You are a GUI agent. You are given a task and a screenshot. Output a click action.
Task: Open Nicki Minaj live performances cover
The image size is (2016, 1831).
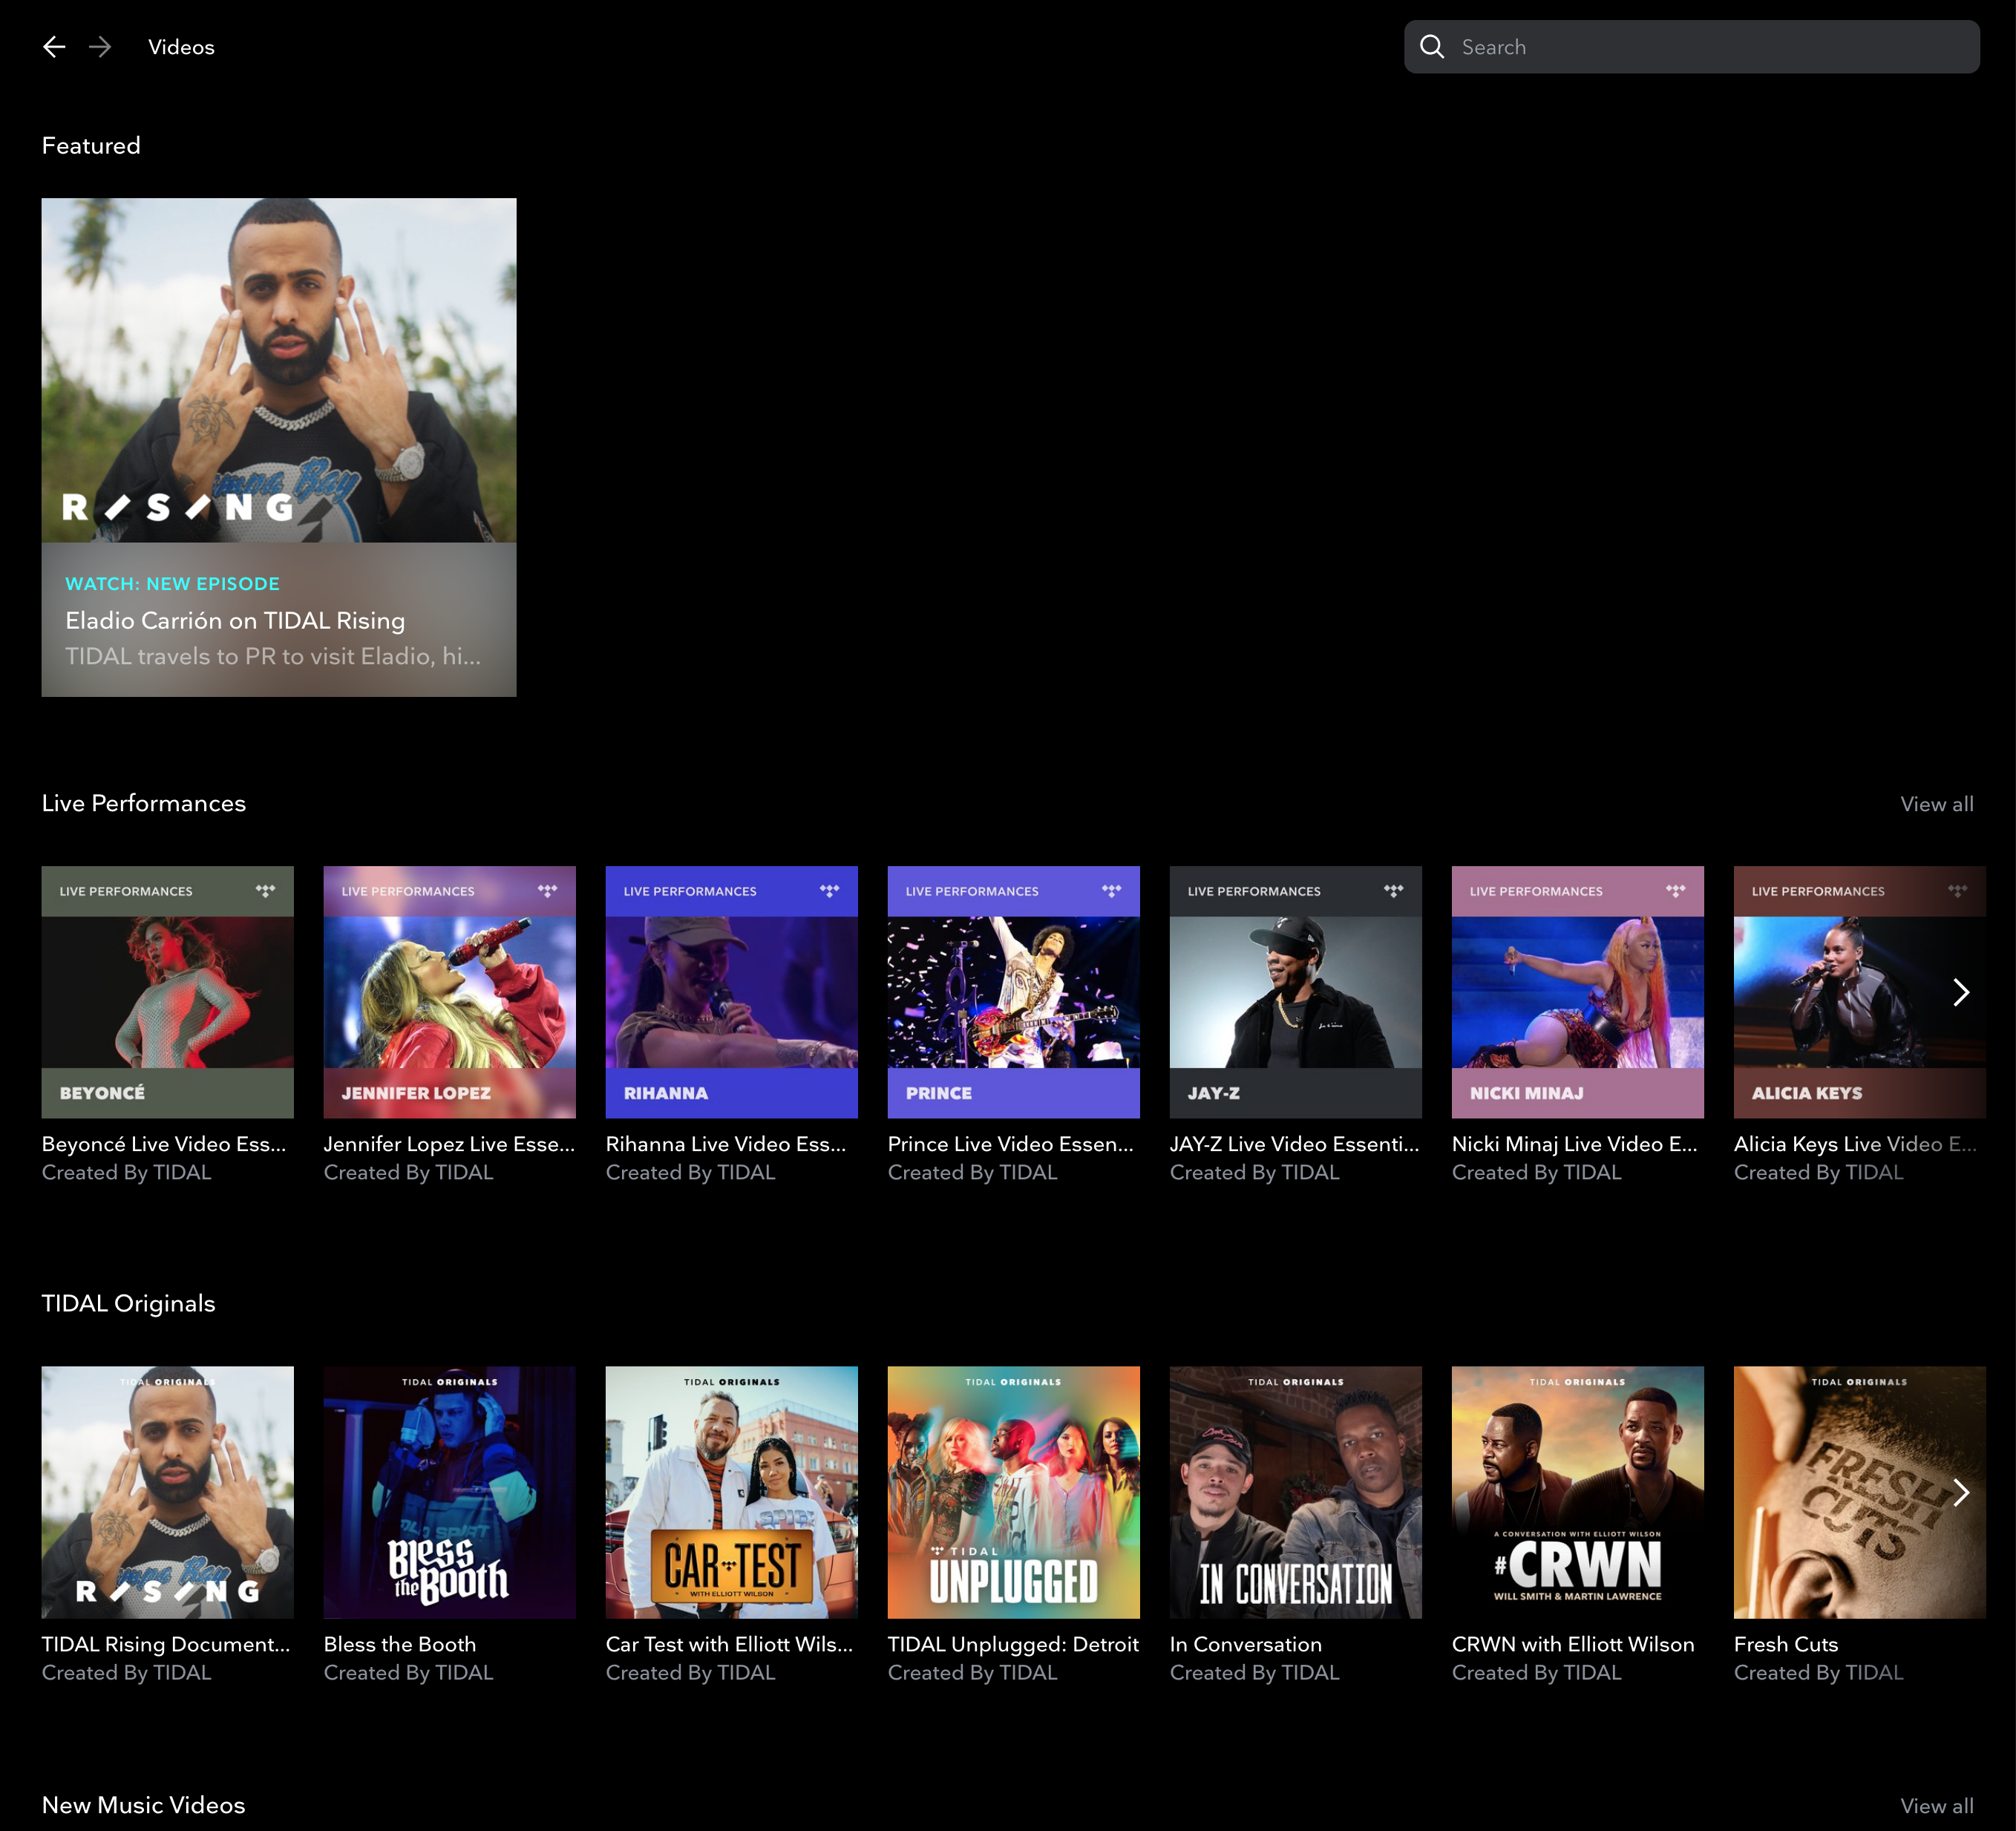[1578, 992]
